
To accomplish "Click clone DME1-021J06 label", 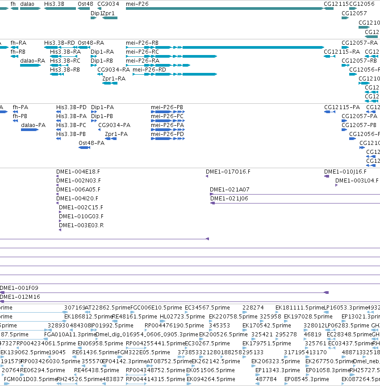I will pyautogui.click(x=229, y=199).
